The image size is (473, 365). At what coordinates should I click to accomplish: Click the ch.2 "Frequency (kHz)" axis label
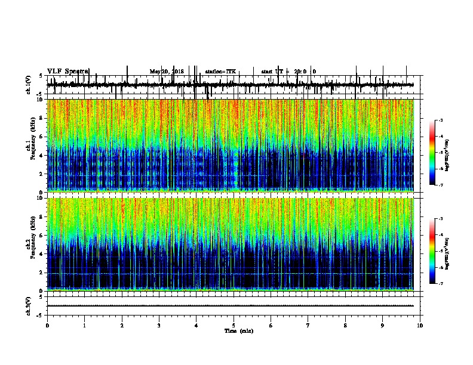[33, 237]
